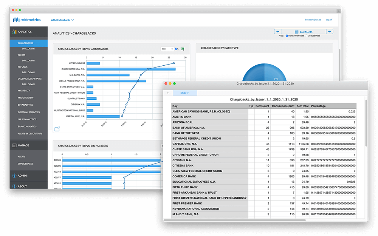Viewport: 378px width, 236px height.
Task: Click the calendar icon beside Last Month
Action: tap(297, 32)
